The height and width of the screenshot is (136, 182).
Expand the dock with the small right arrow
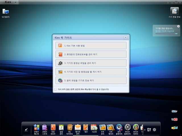pos(145,130)
